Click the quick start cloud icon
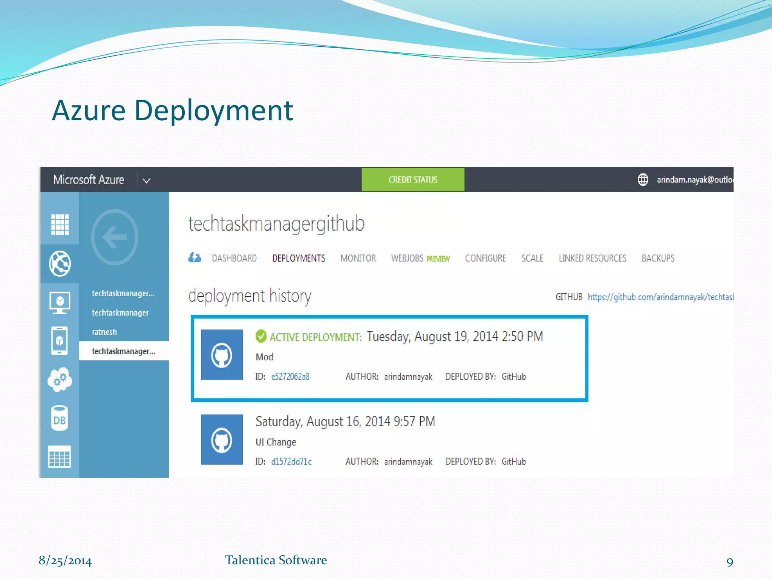The width and height of the screenshot is (772, 579). tap(195, 258)
